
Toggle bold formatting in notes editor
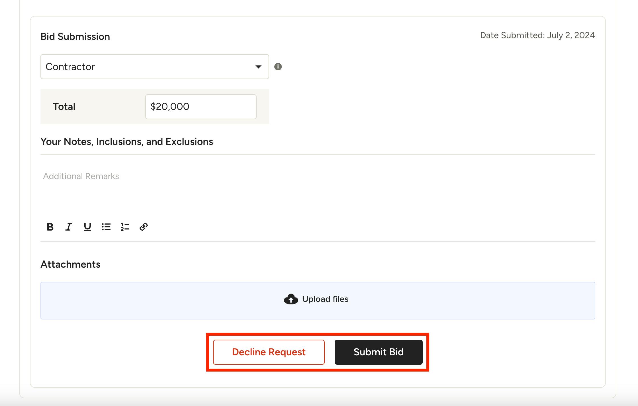[x=50, y=227]
